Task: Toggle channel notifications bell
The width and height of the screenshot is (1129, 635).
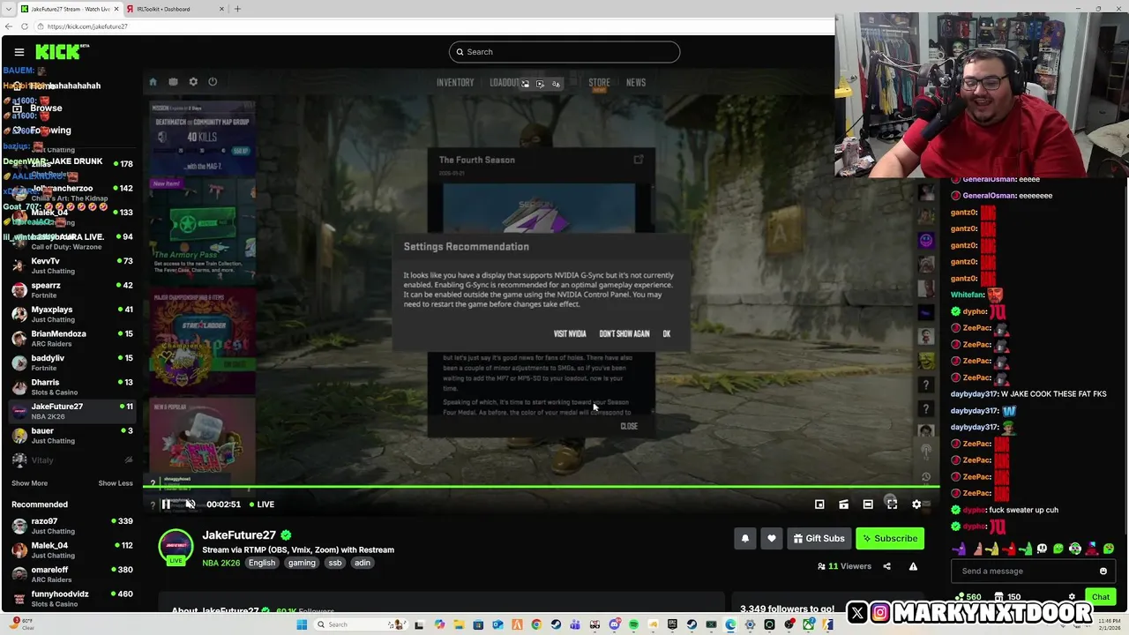Action: (745, 538)
